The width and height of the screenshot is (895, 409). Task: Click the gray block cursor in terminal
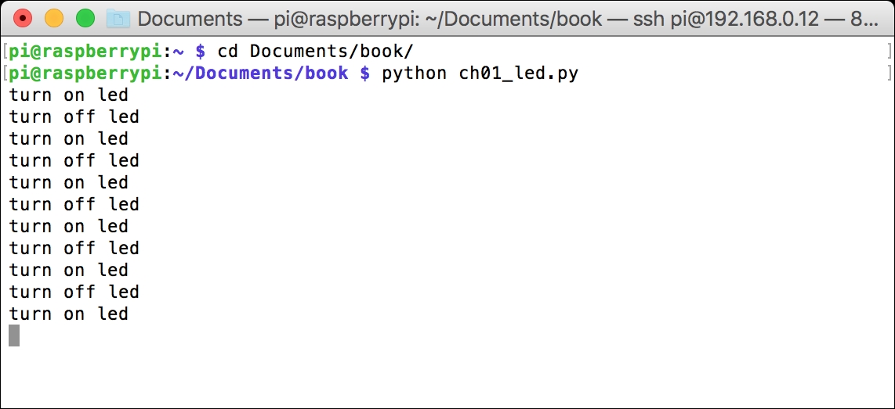[14, 335]
